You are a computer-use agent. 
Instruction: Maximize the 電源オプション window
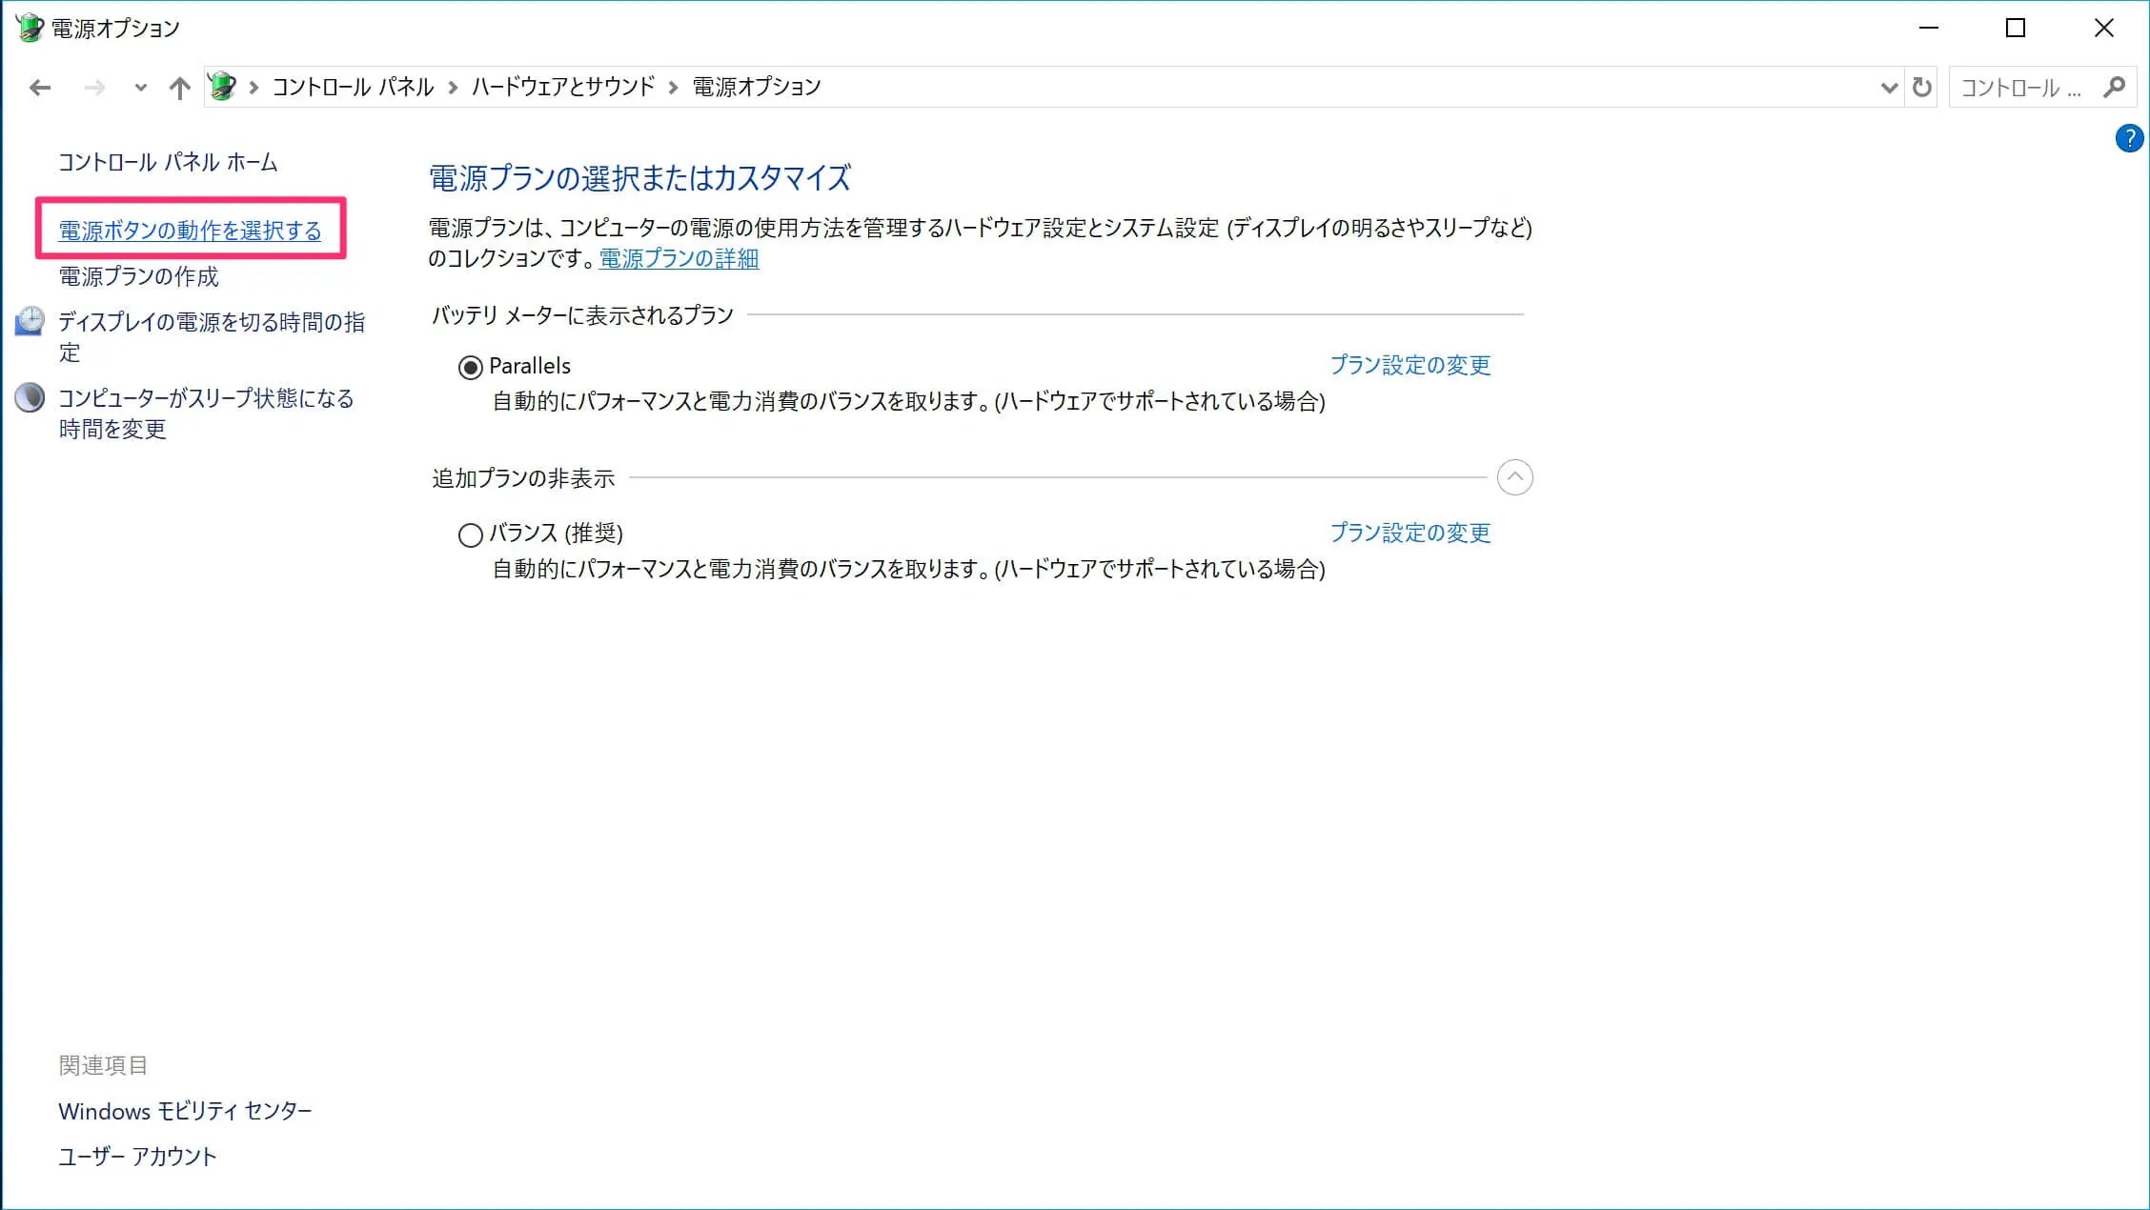click(x=2016, y=28)
